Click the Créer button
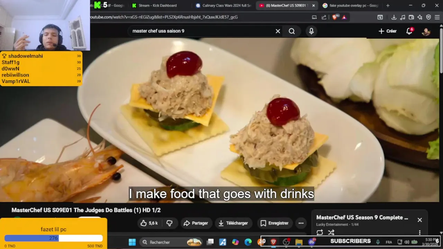 tap(388, 31)
